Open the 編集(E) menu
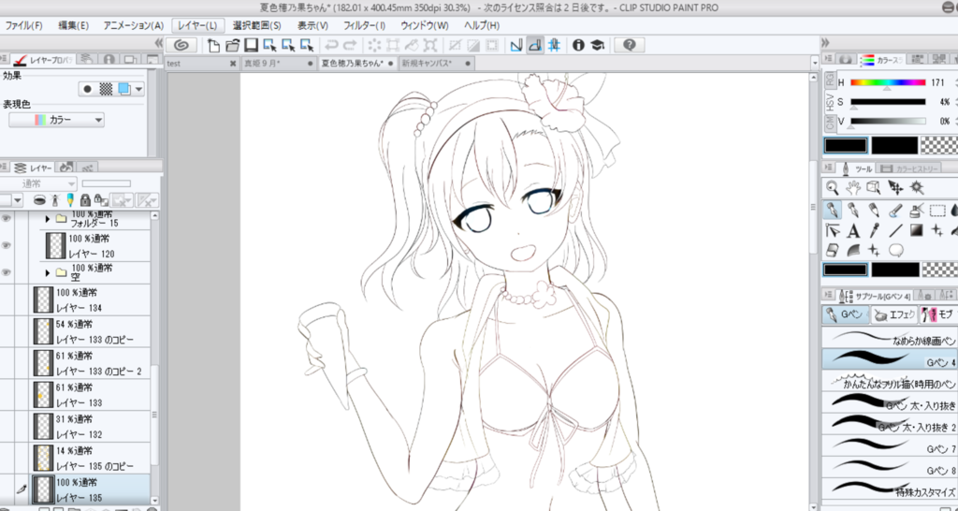This screenshot has width=958, height=511. pos(73,25)
